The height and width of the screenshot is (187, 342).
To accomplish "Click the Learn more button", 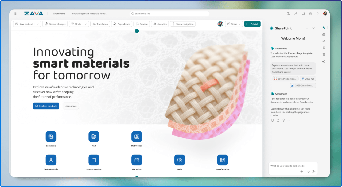I will (x=71, y=106).
